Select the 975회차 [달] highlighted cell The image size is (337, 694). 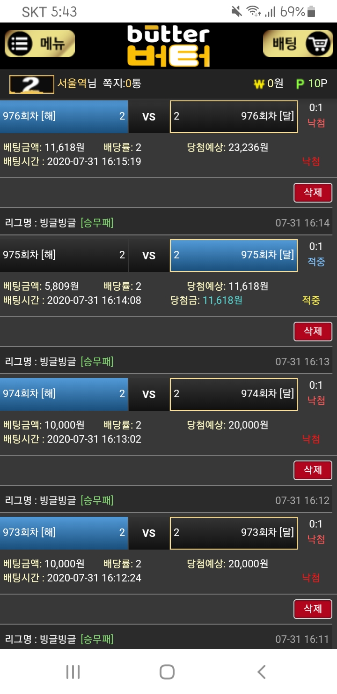[x=234, y=255]
